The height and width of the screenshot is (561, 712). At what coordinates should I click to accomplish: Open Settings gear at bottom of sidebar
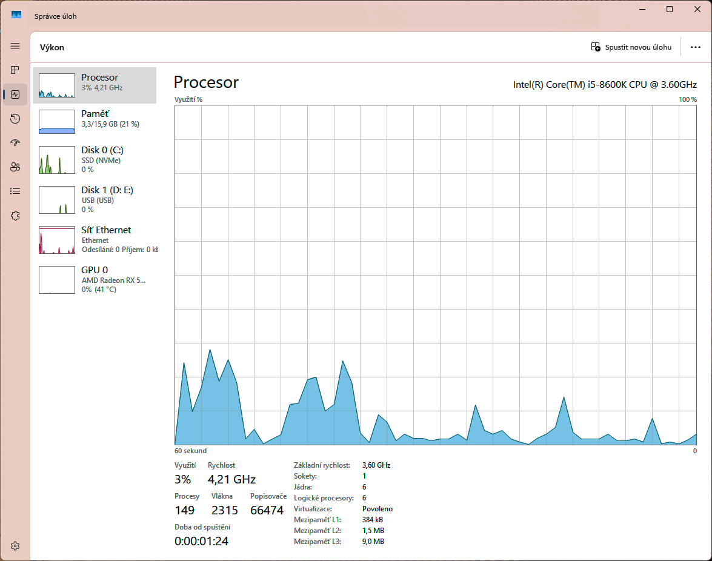[15, 546]
